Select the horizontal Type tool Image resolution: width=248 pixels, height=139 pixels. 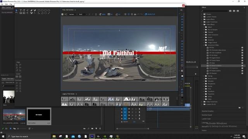tap(21, 10)
